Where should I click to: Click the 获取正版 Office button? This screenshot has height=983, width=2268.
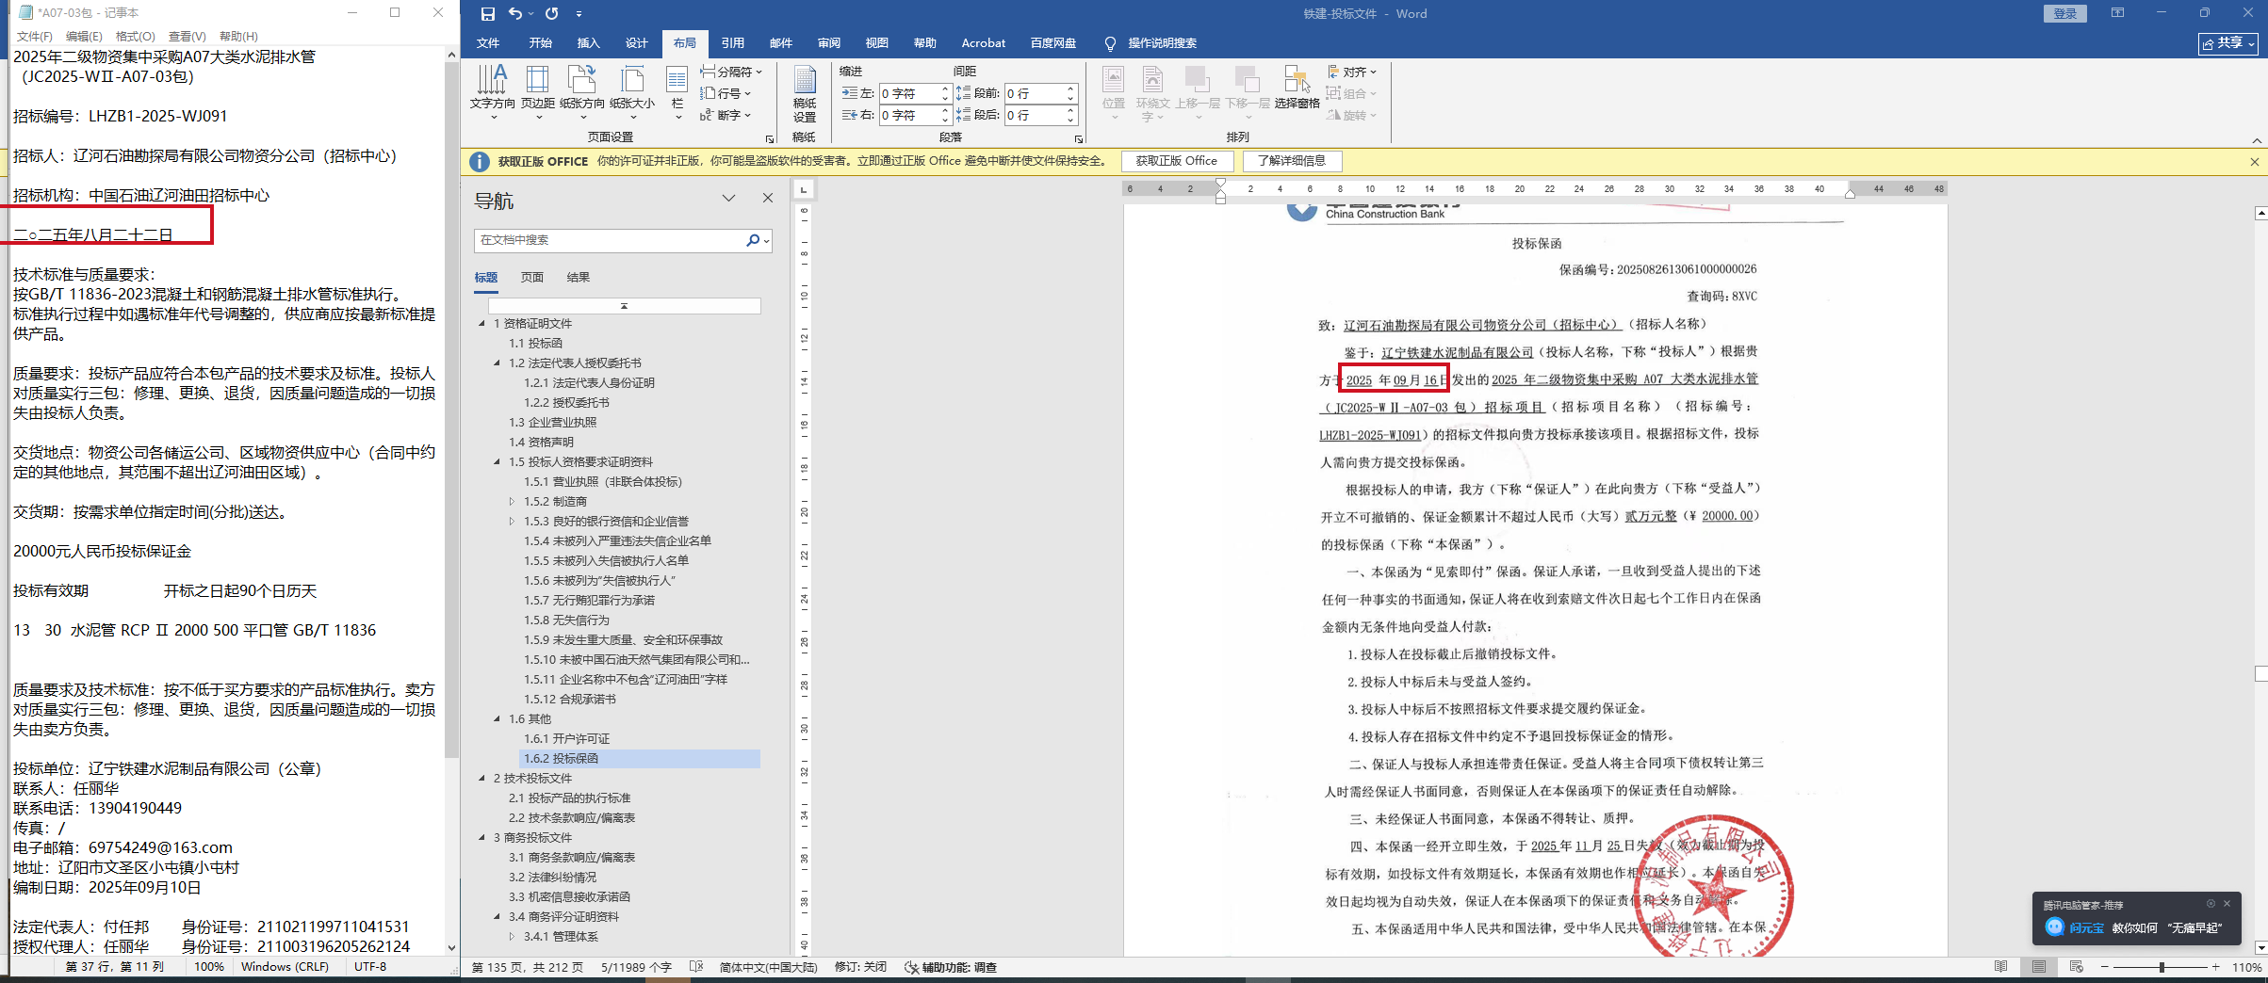[1176, 161]
